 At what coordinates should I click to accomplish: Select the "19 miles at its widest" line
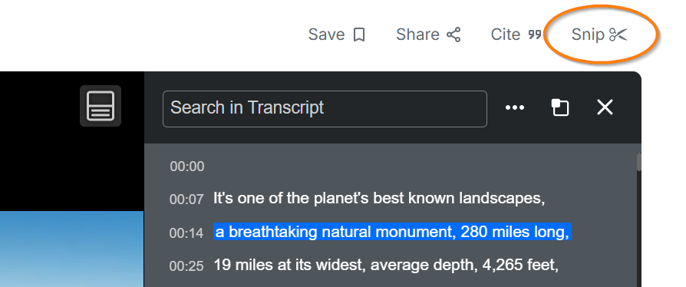pyautogui.click(x=386, y=265)
